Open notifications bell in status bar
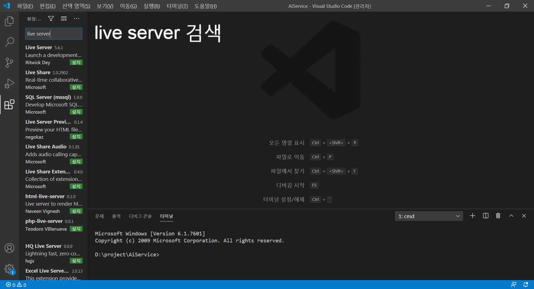534x289 pixels. point(526,285)
